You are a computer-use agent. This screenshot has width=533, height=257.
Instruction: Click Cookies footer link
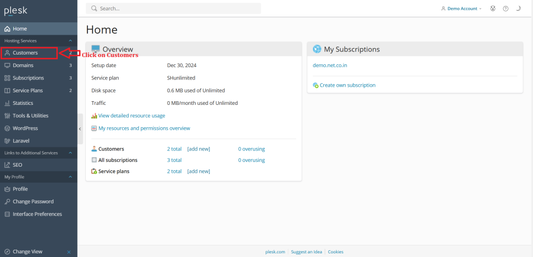[x=336, y=252]
